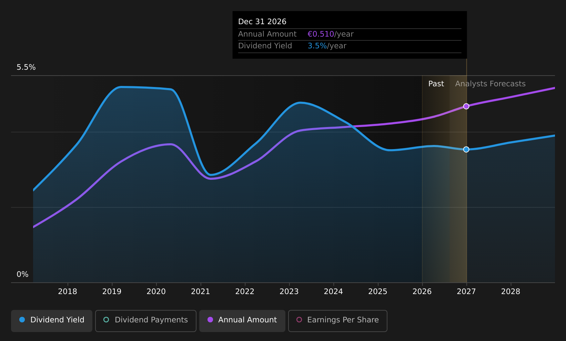The height and width of the screenshot is (341, 566).
Task: Click the 0% y-axis label
Action: 22,274
